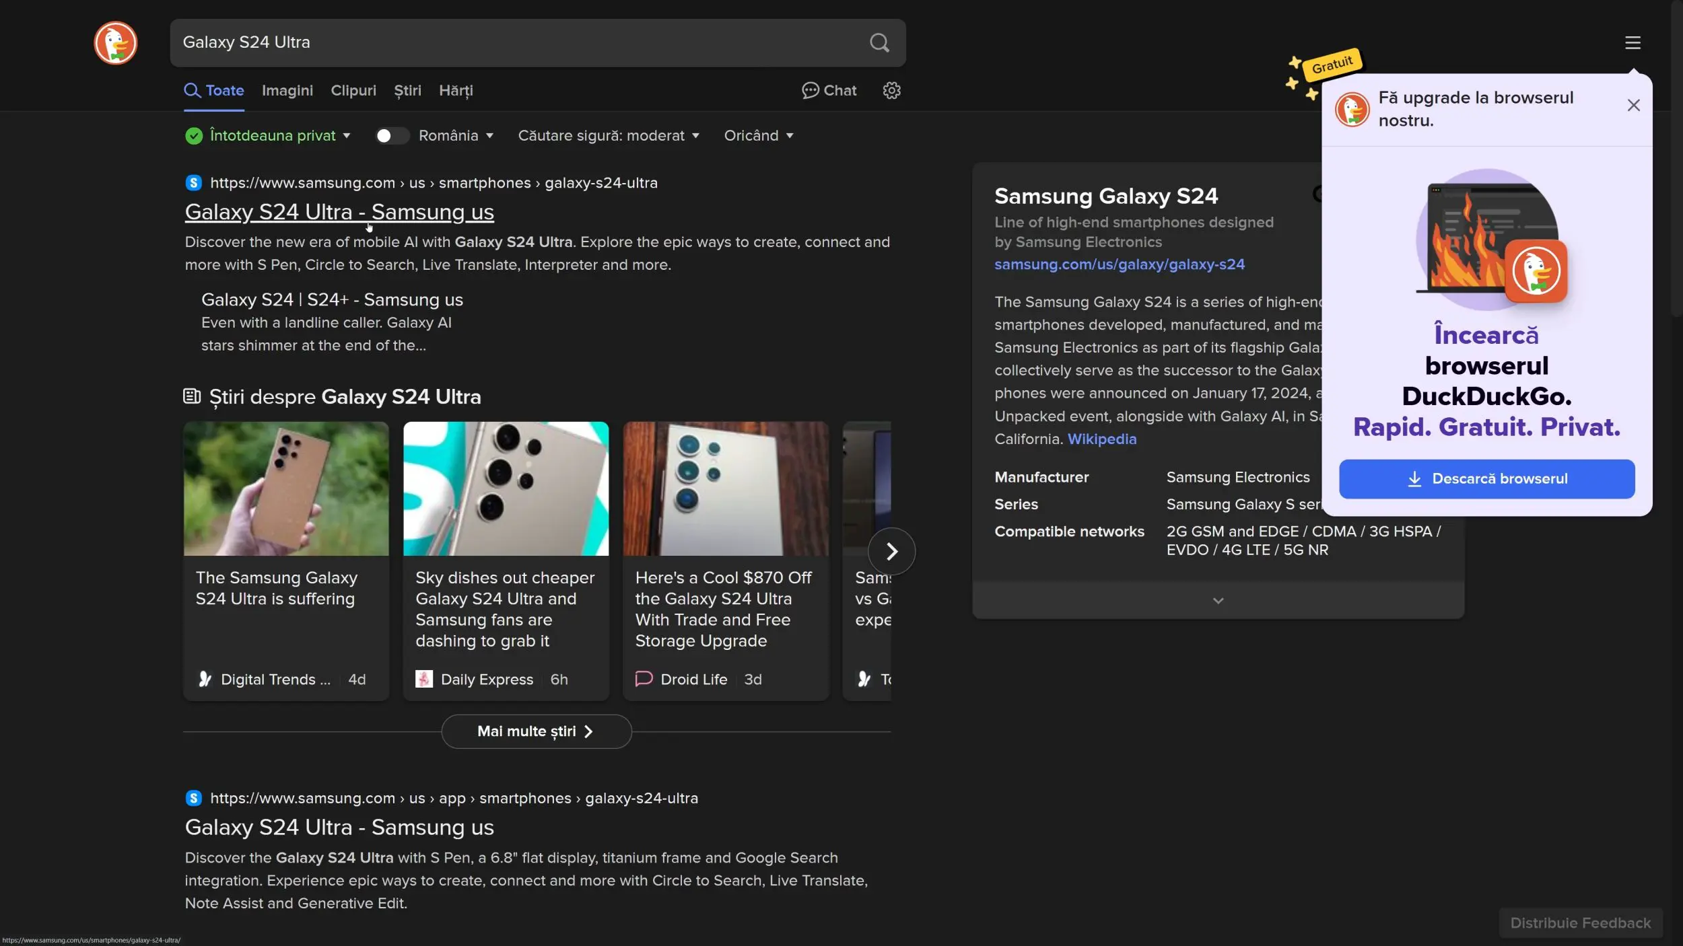The image size is (1683, 946).
Task: Open the Căutare sigură: moderat dropdown
Action: (609, 136)
